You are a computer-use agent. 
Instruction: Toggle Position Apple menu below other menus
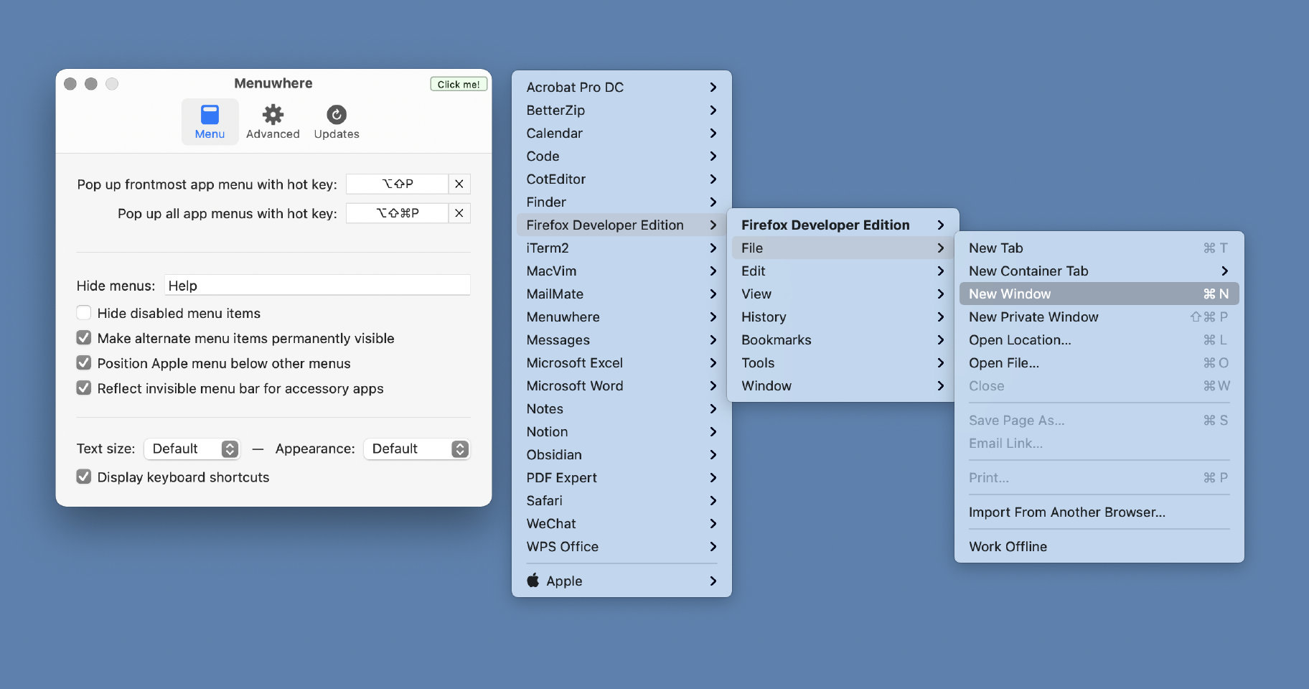(84, 363)
